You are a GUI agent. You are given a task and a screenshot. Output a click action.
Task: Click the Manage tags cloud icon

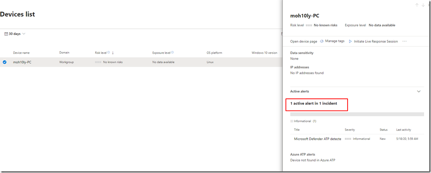322,41
